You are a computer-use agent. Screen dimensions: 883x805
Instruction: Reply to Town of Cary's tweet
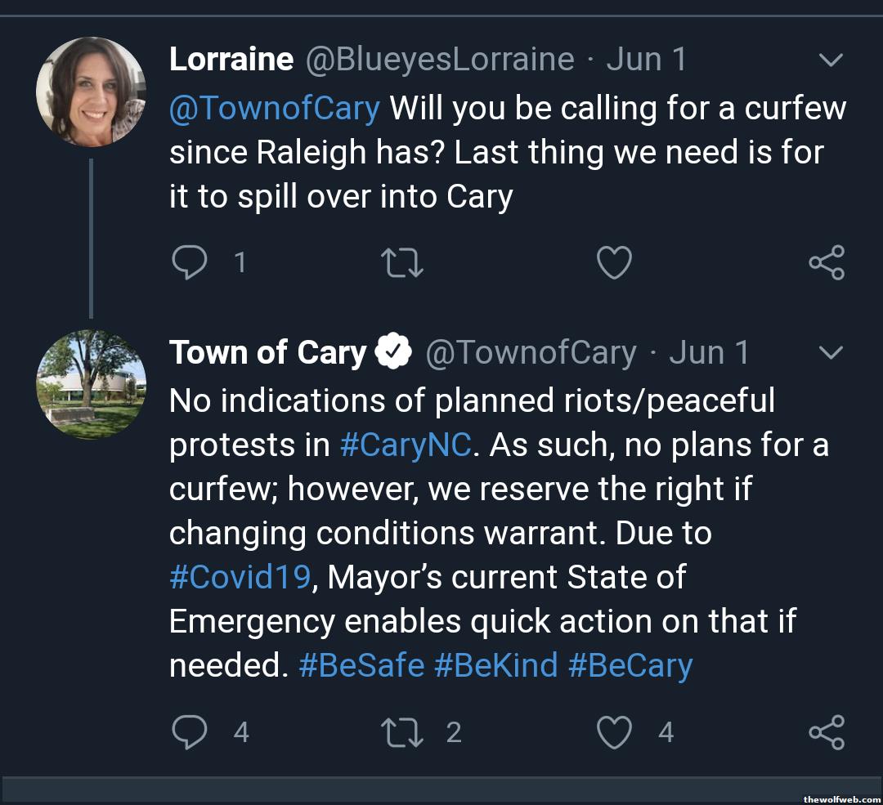tap(190, 732)
